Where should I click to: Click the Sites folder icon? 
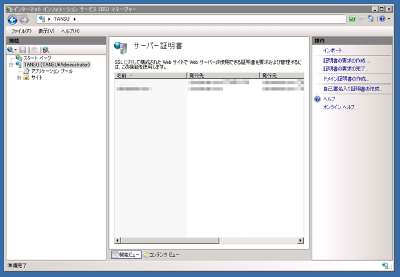tap(26, 77)
